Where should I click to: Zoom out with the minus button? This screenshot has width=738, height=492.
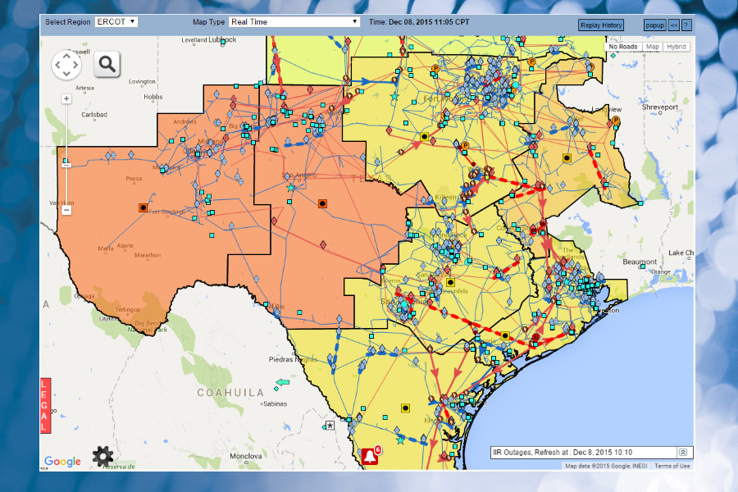(x=66, y=210)
